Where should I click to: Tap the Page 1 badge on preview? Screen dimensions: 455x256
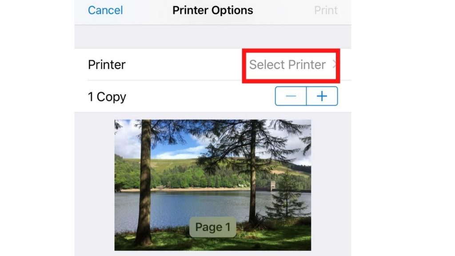213,227
